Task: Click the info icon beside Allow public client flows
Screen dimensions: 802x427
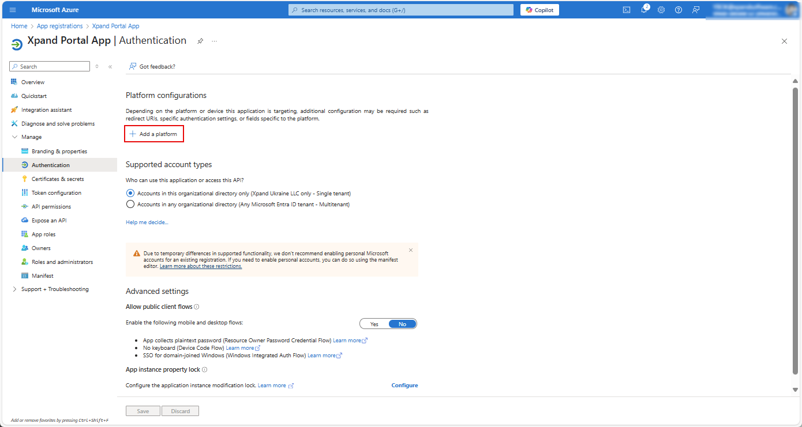Action: [x=197, y=307]
